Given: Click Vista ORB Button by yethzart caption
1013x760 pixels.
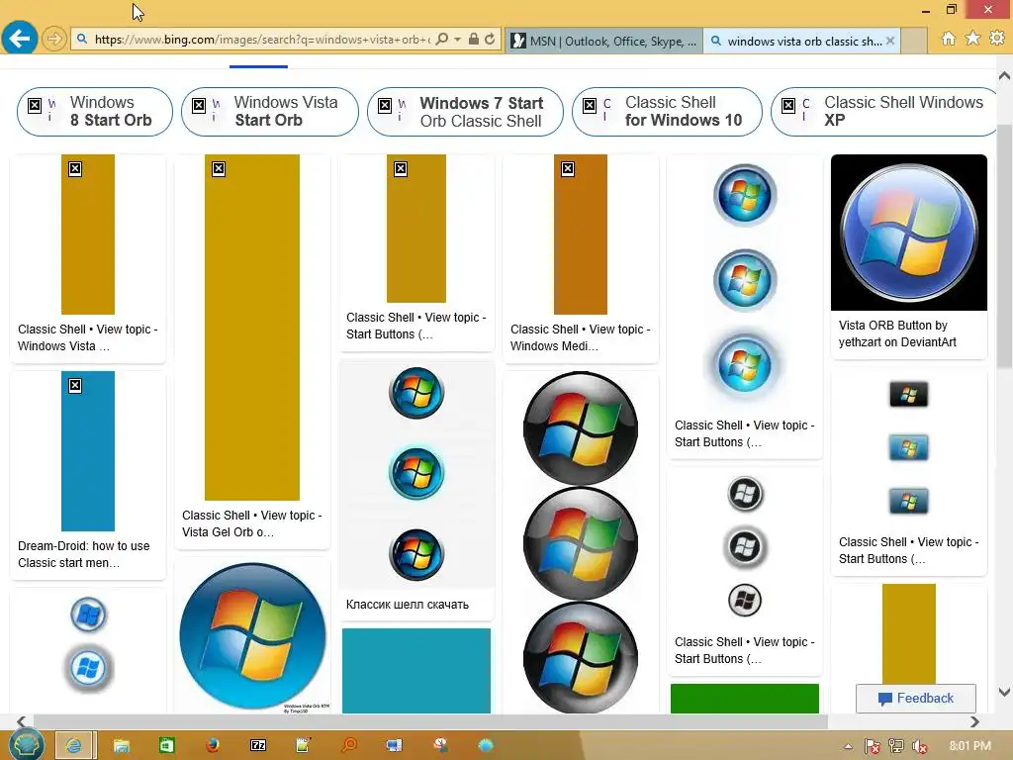Looking at the screenshot, I should tap(897, 333).
